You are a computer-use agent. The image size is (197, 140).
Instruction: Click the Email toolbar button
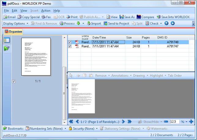pyautogui.click(x=9, y=17)
